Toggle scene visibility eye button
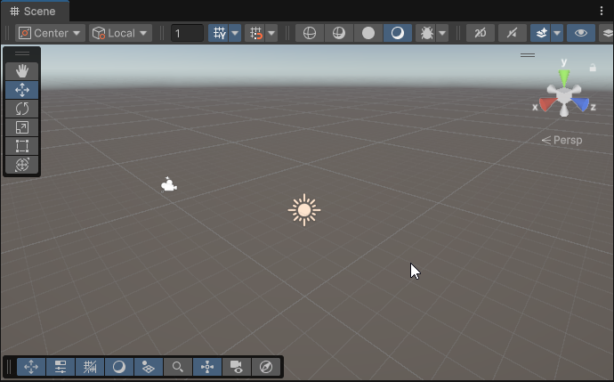Viewport: 614px width, 382px height. pos(581,33)
